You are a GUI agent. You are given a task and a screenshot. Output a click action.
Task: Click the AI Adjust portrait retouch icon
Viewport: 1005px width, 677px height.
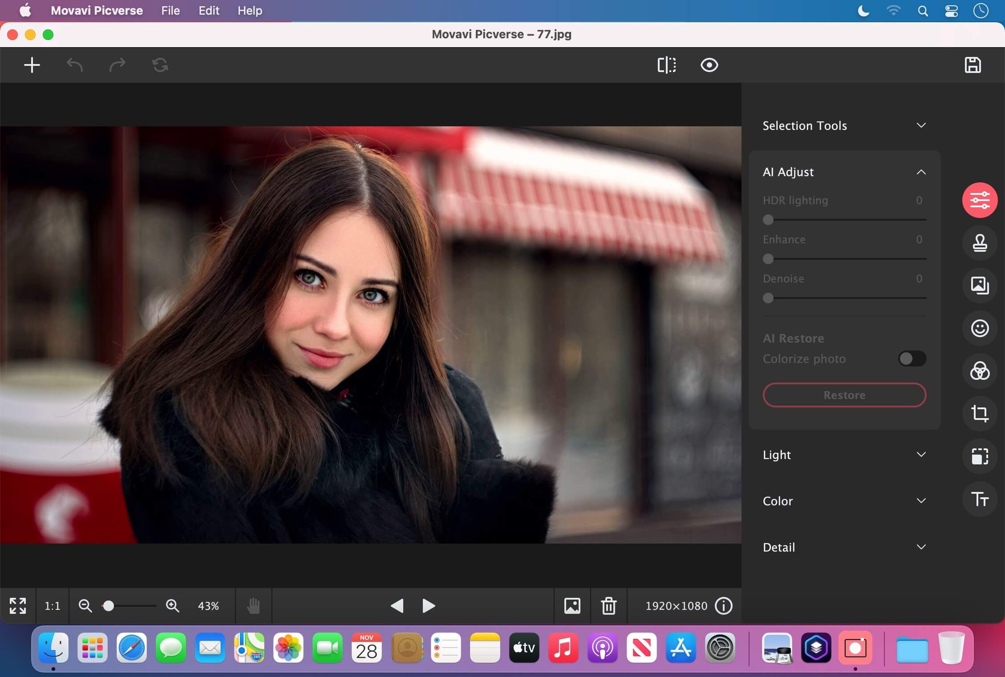pyautogui.click(x=980, y=328)
